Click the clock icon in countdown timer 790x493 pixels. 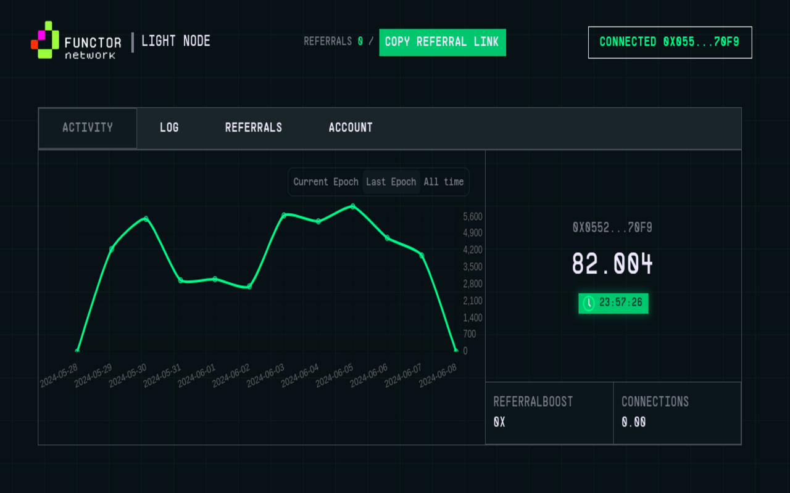589,303
